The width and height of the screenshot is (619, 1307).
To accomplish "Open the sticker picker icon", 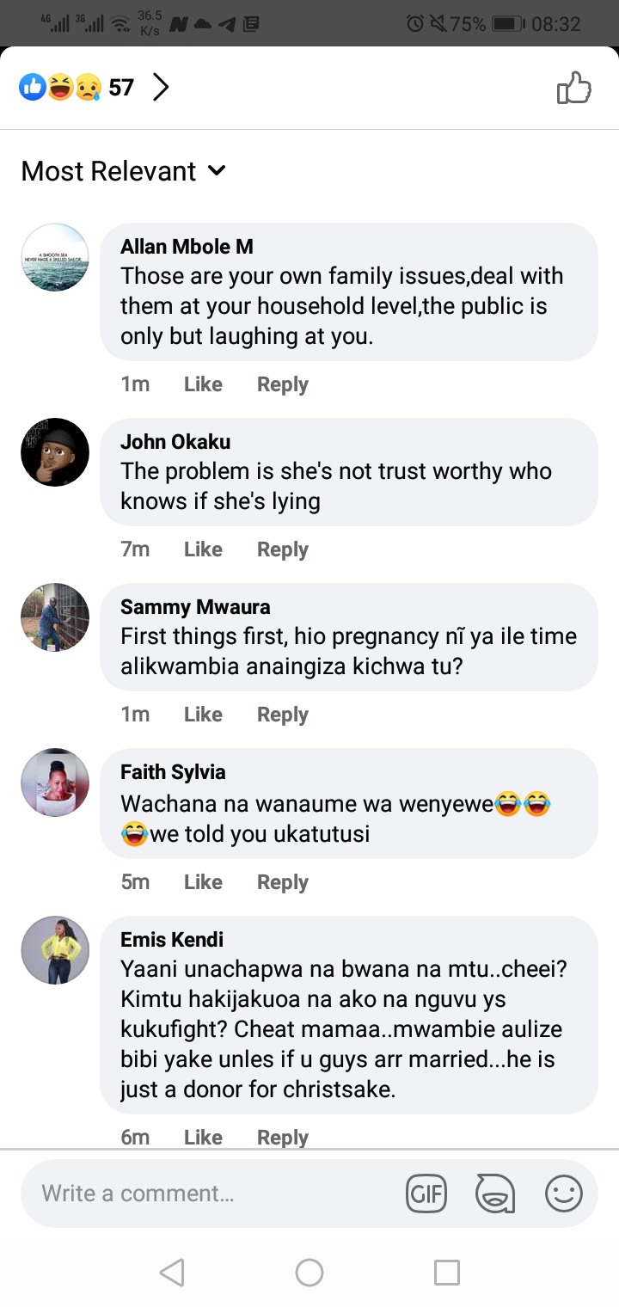I will 495,1193.
